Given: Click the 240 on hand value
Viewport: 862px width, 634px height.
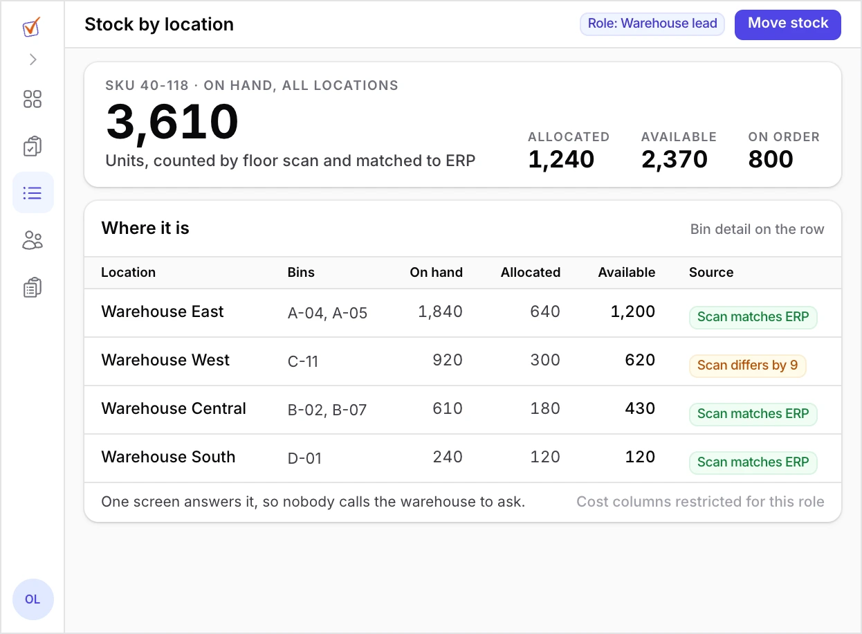Looking at the screenshot, I should coord(448,457).
